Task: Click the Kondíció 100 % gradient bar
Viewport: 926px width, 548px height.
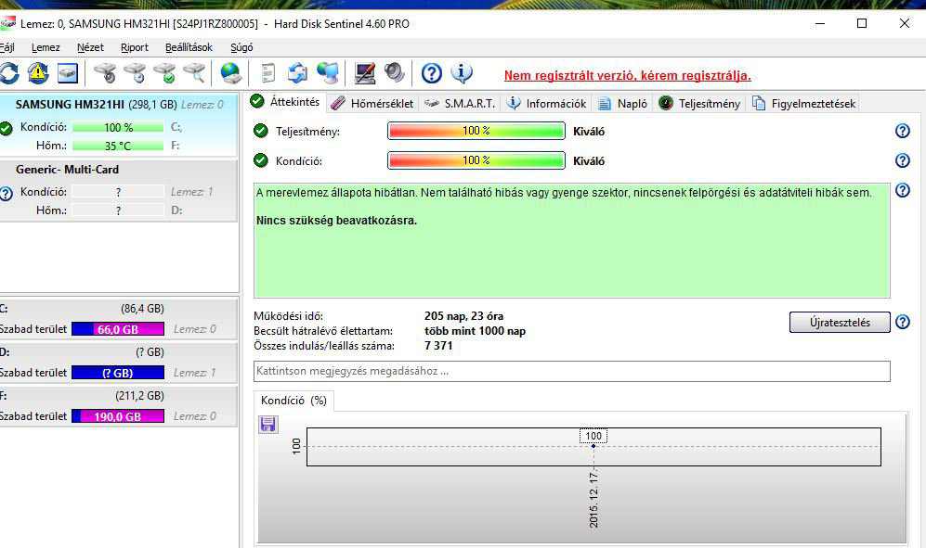Action: coord(476,160)
